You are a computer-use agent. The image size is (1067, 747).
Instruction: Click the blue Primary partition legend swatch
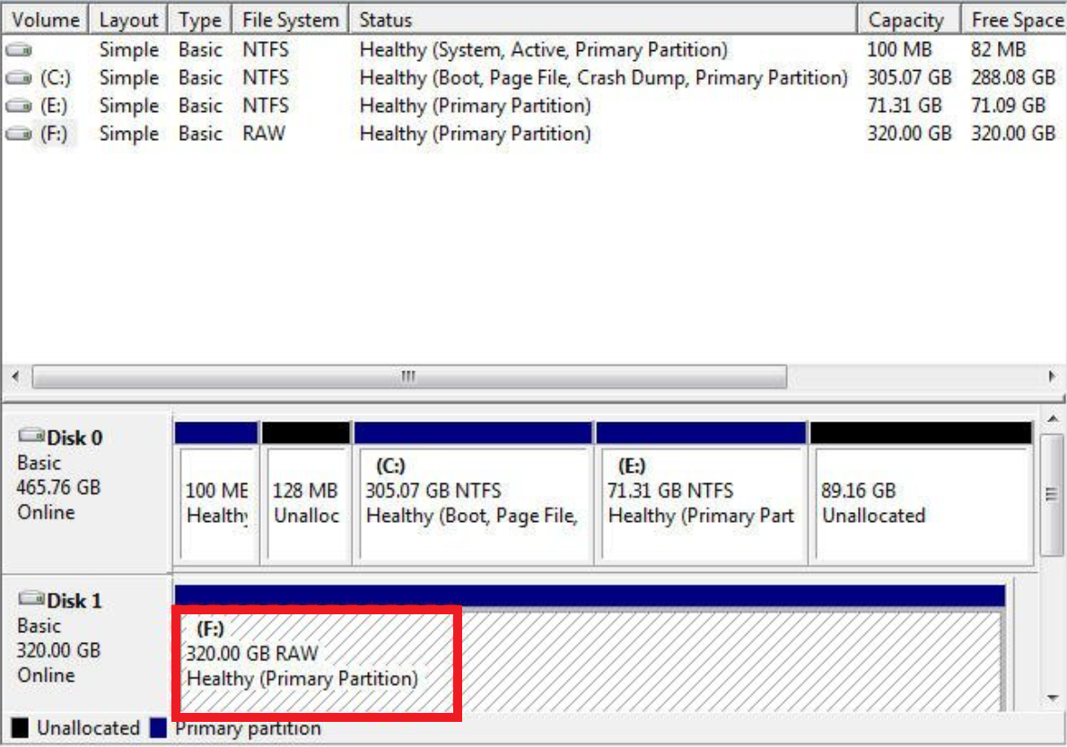point(160,728)
